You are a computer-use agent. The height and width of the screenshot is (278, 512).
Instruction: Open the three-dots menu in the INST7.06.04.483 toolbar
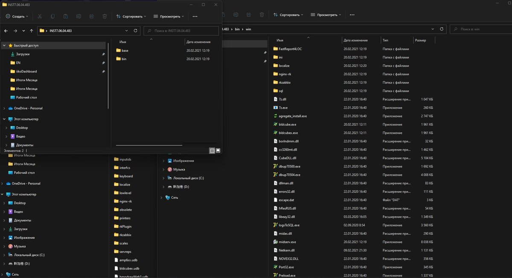pos(195,16)
